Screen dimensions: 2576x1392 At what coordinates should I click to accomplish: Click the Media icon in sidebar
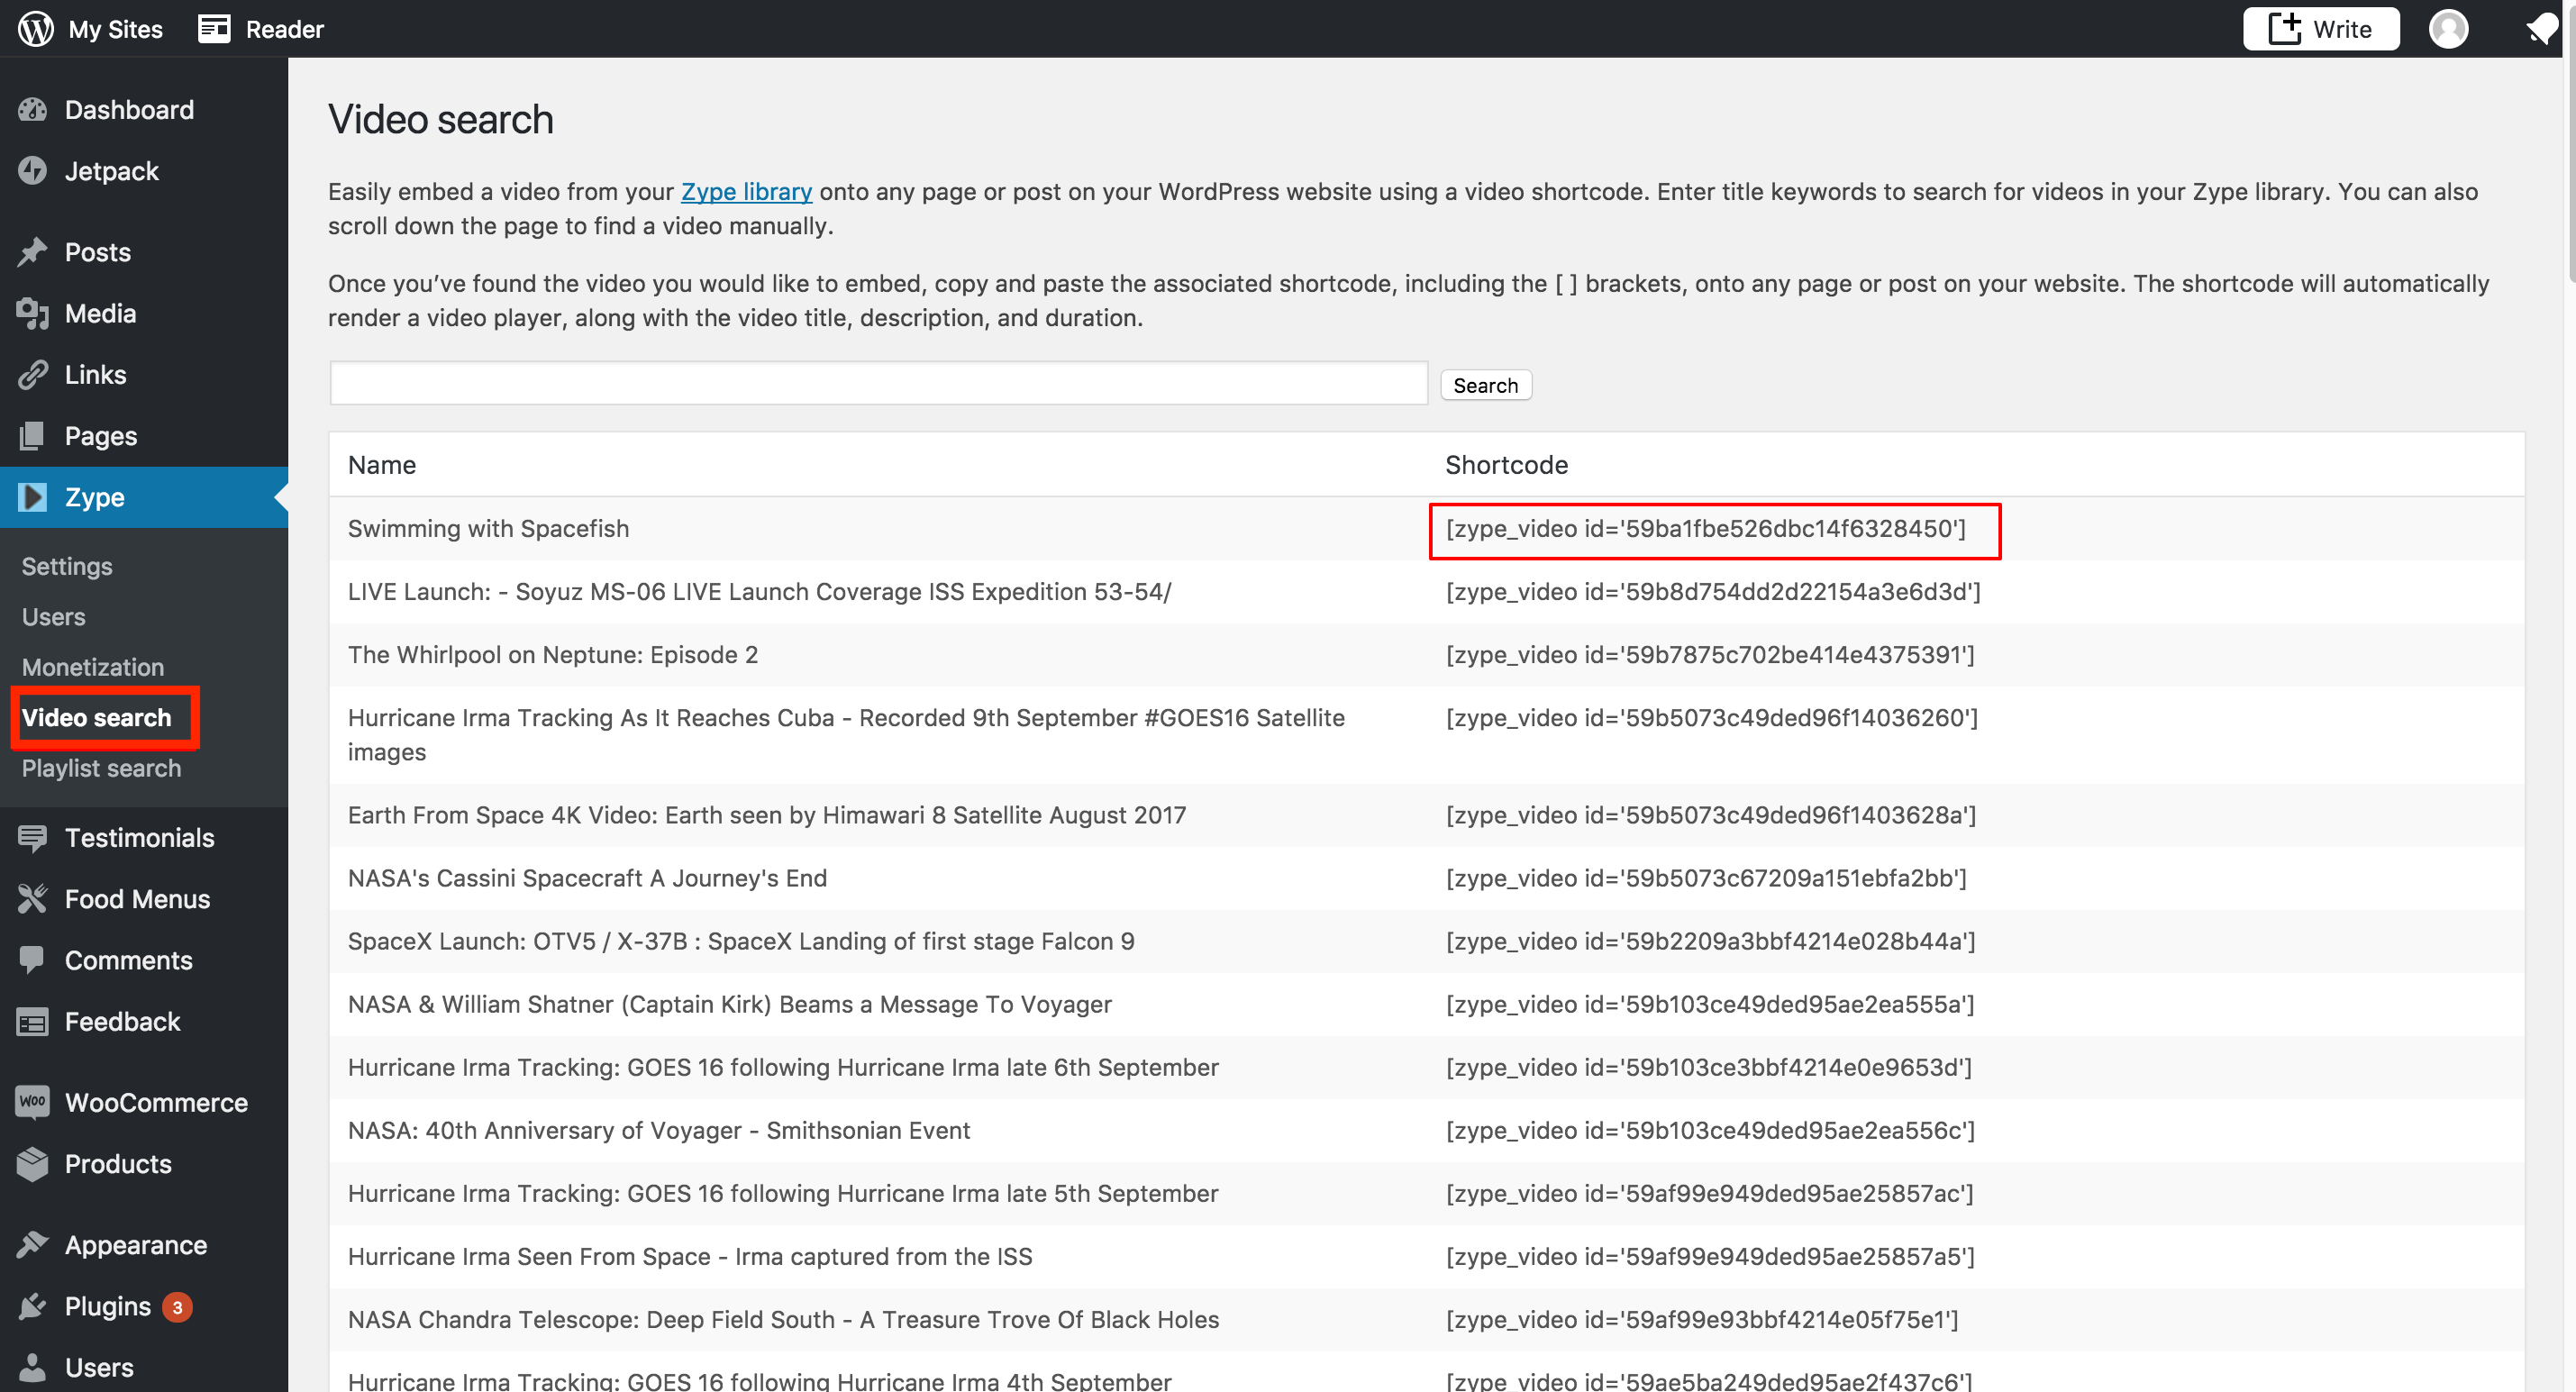point(32,313)
